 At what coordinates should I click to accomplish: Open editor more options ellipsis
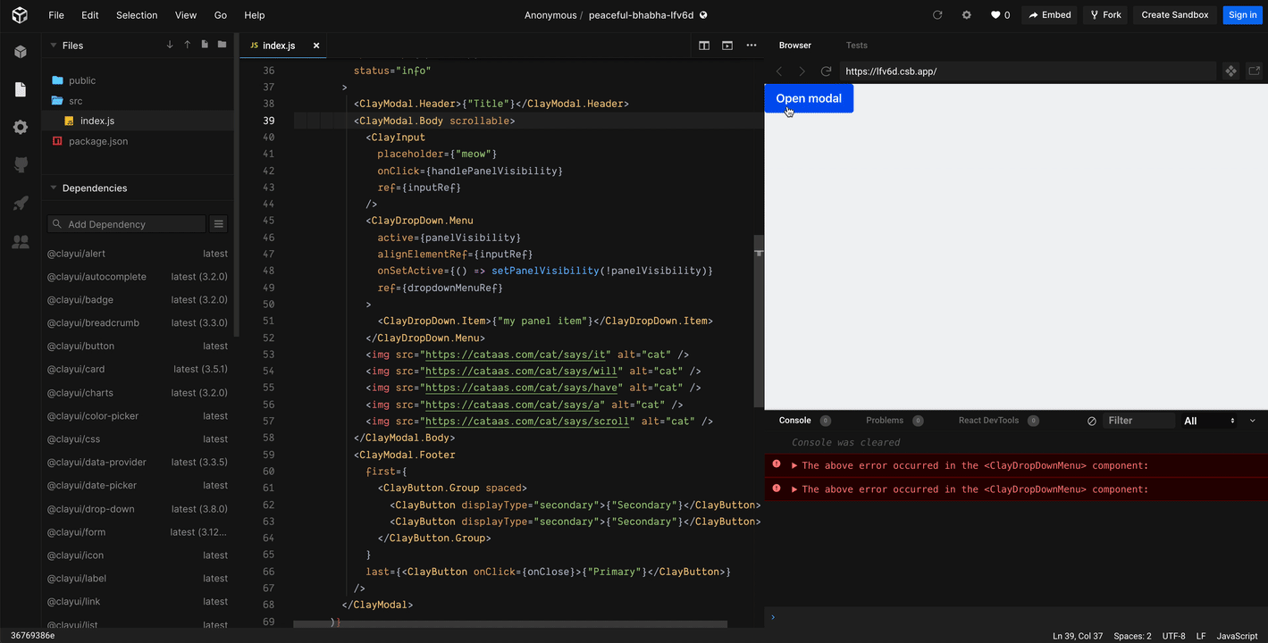pyautogui.click(x=752, y=46)
